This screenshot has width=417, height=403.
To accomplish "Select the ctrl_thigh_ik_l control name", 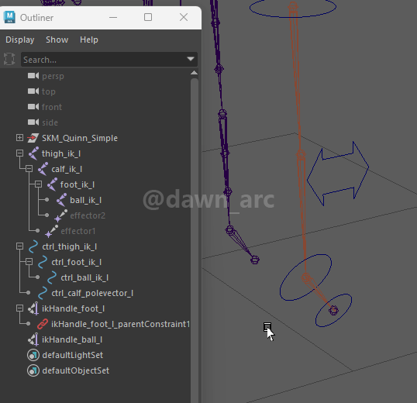I will (70, 246).
